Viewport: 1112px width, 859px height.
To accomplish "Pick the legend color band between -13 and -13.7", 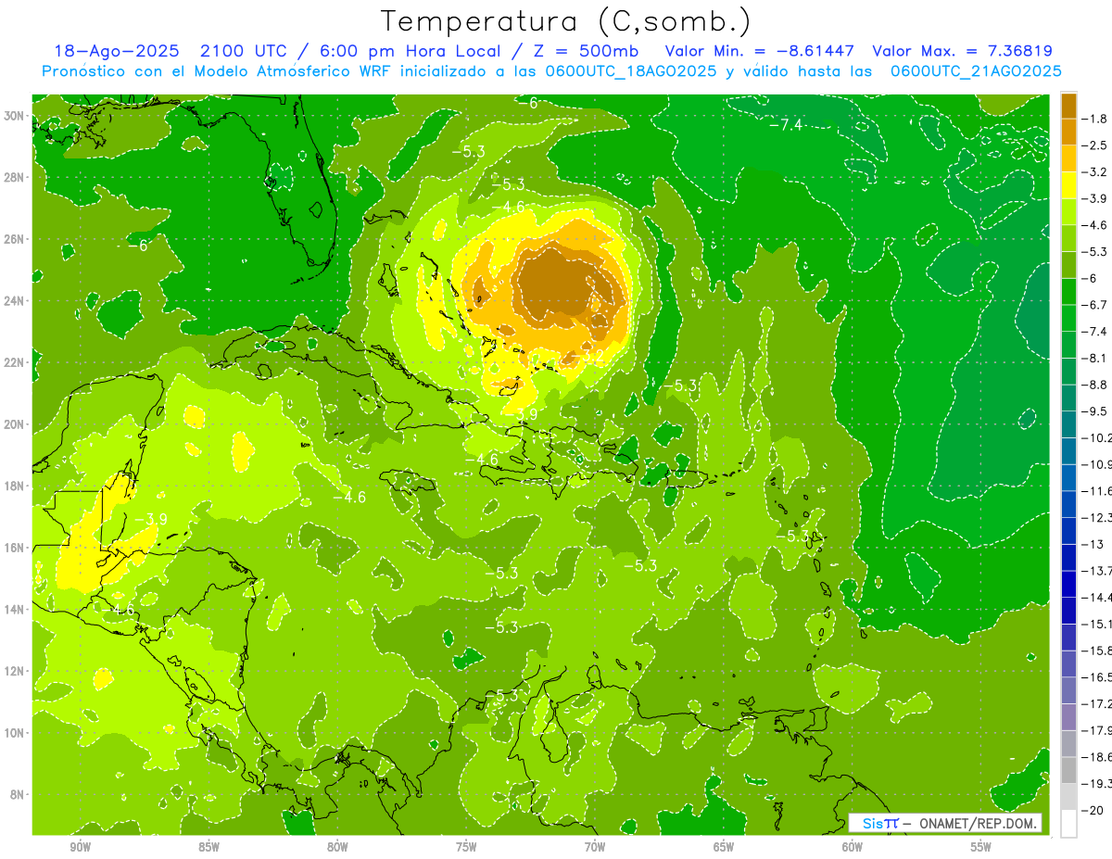I will pos(1068,557).
